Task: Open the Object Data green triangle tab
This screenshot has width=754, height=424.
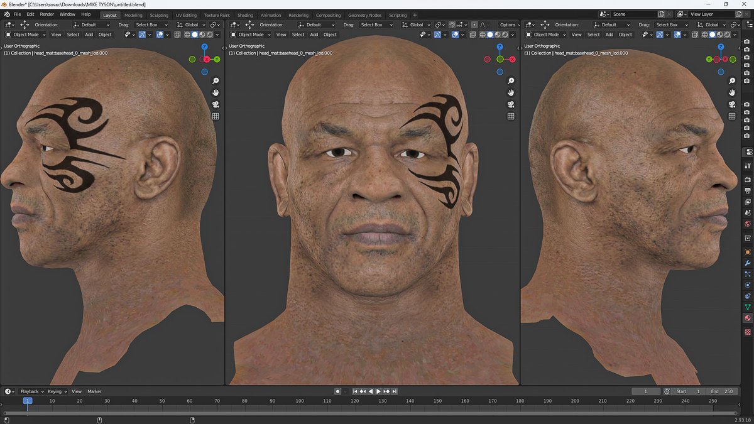Action: pyautogui.click(x=748, y=307)
